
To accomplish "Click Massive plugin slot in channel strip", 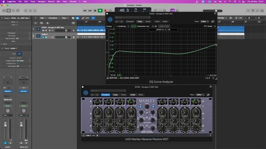I will click(7, 91).
